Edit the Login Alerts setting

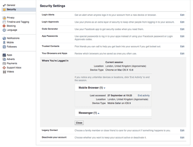click(x=182, y=15)
